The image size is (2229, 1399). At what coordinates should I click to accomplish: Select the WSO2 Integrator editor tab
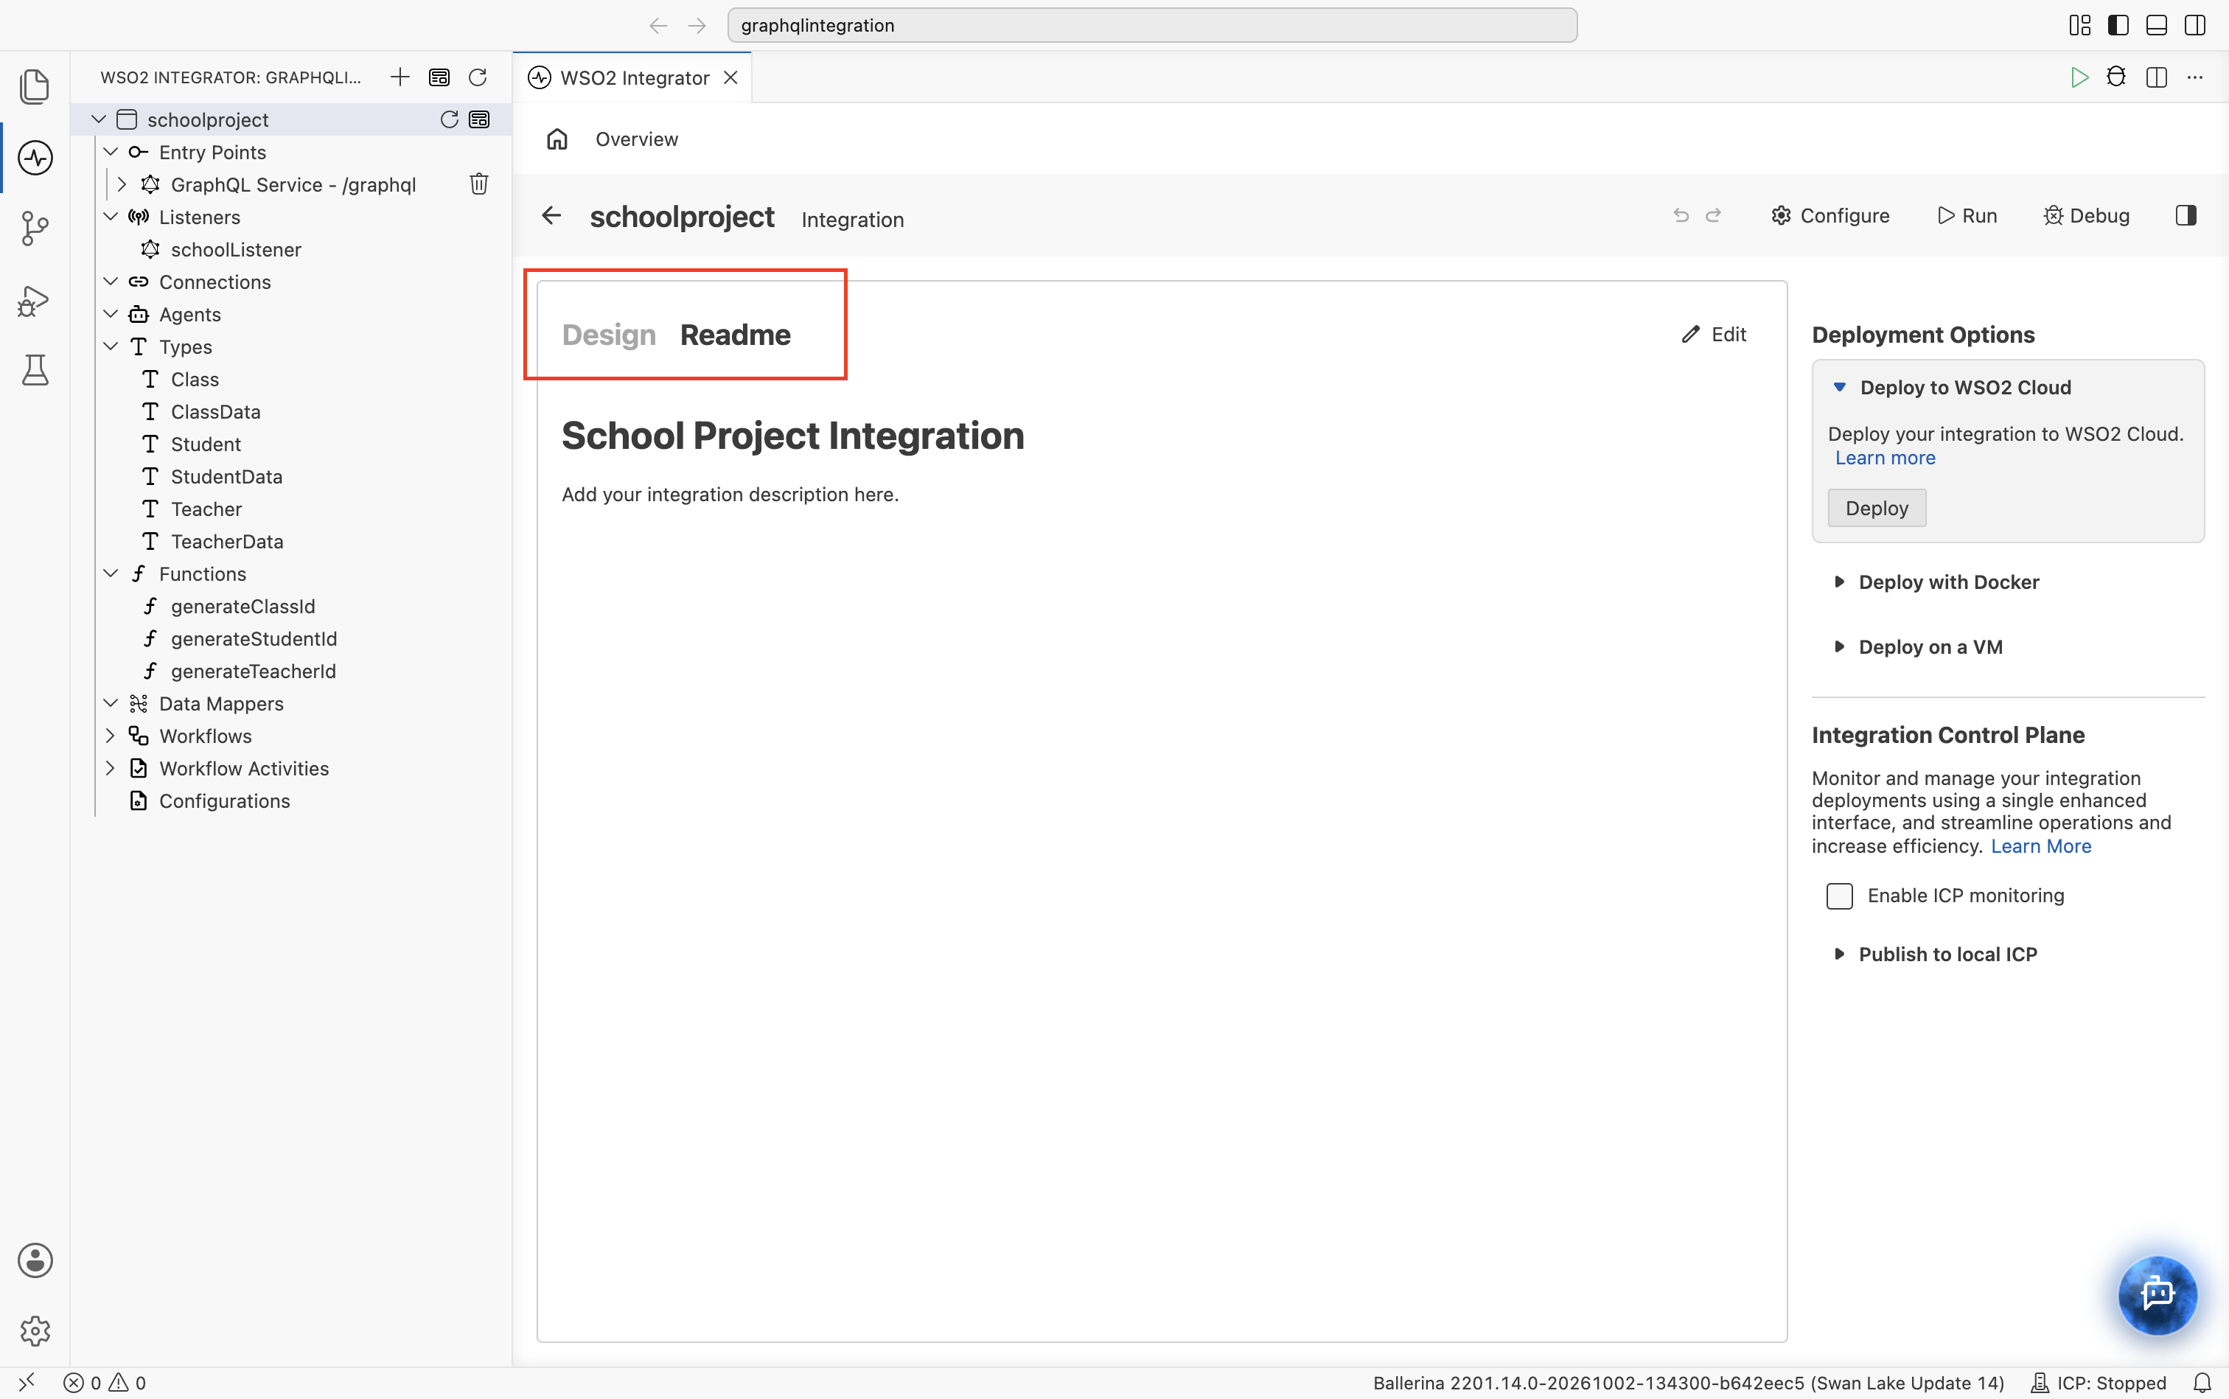pos(632,77)
